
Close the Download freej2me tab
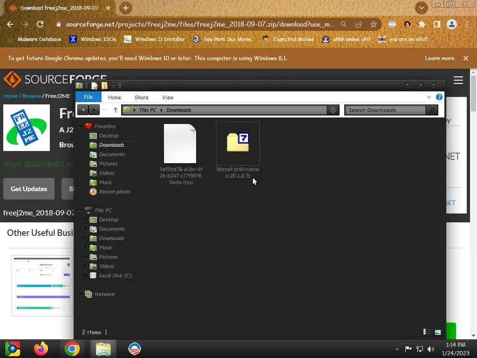tap(108, 8)
